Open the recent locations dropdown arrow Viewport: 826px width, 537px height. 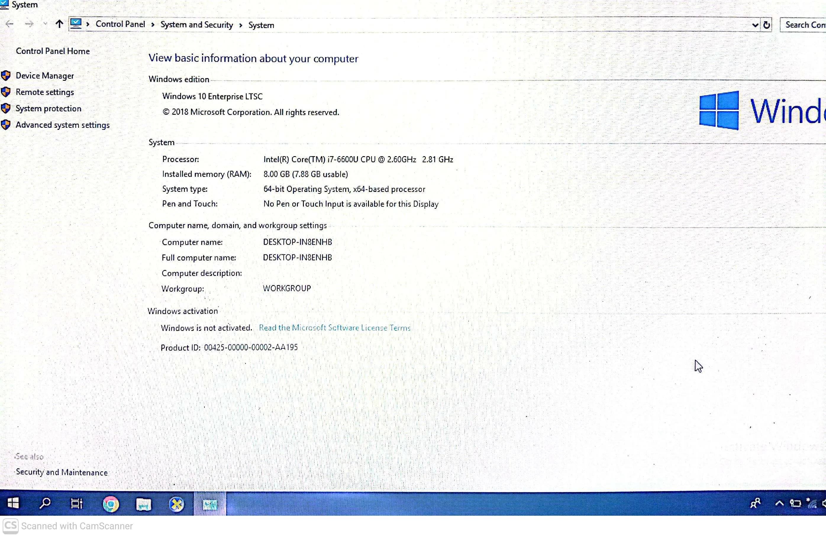click(x=45, y=24)
